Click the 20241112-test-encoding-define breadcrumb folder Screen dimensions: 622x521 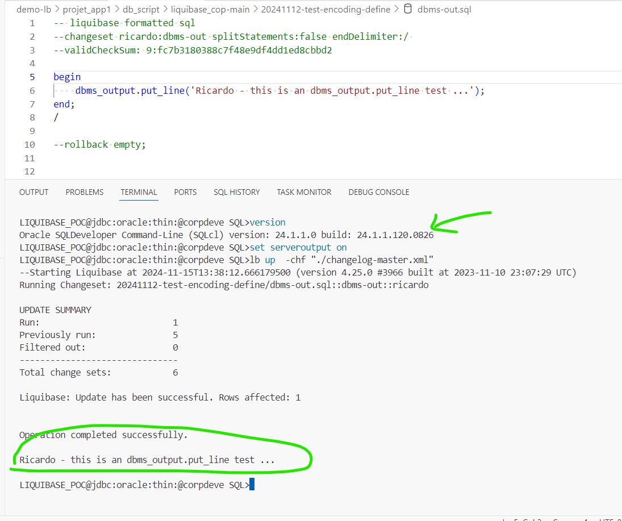(325, 10)
